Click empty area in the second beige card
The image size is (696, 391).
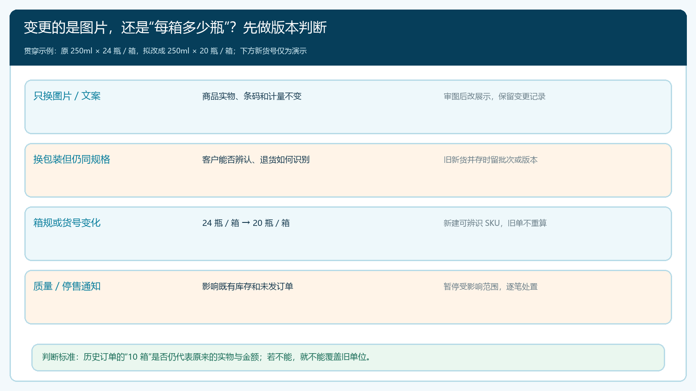(348, 182)
